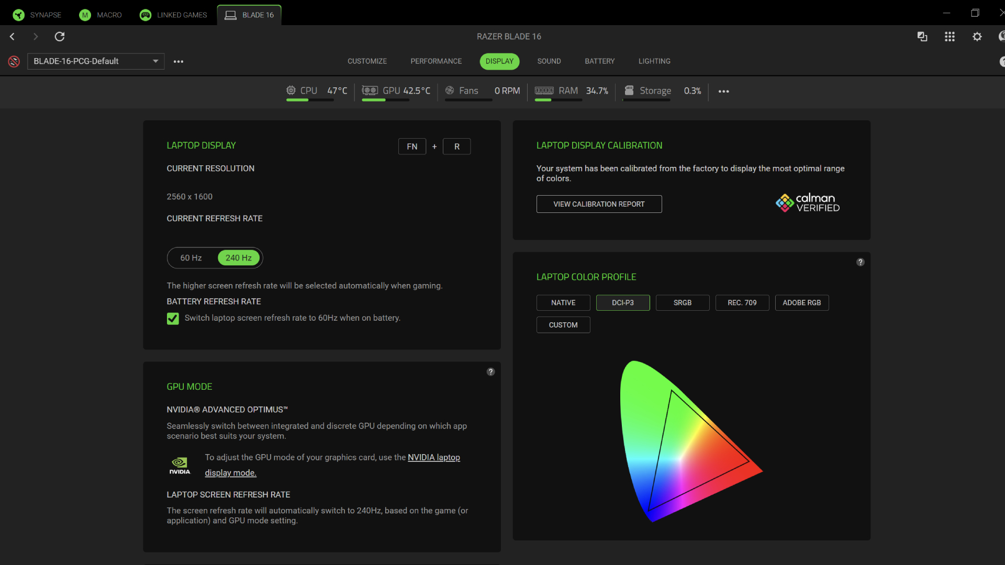Click the R key shortcut box
The width and height of the screenshot is (1005, 565).
coord(456,146)
